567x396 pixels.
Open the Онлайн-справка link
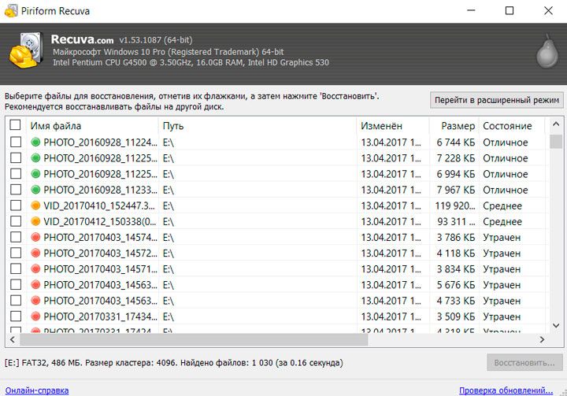[37, 390]
